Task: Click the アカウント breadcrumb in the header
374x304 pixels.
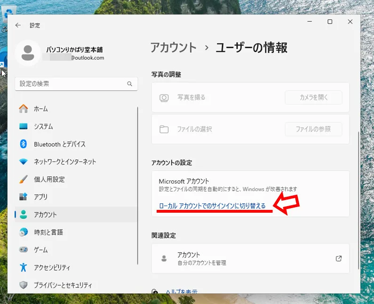Action: click(174, 47)
